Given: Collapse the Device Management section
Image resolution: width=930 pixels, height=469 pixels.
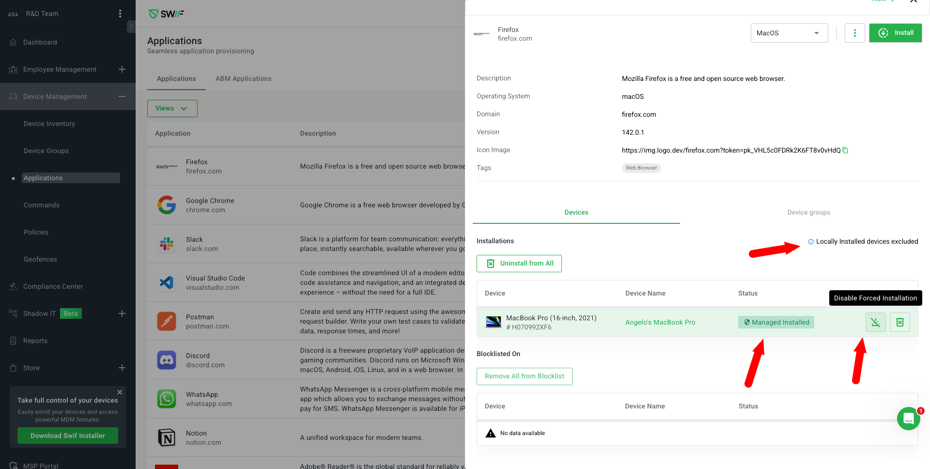Looking at the screenshot, I should coord(122,96).
